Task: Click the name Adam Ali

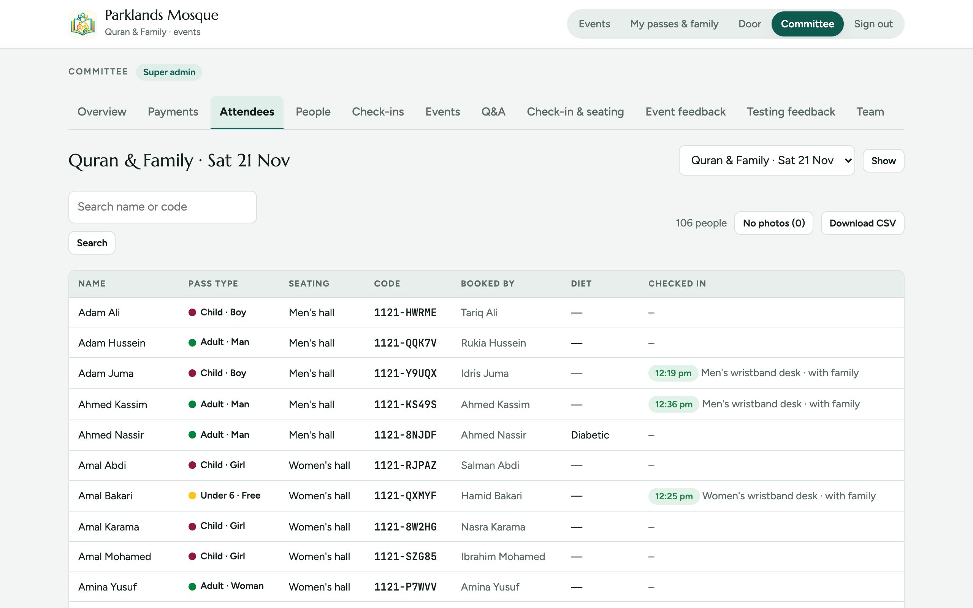Action: pos(99,313)
